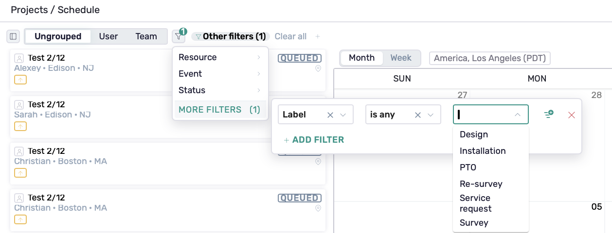
Task: Click location pin on Alexey card
Action: pos(318,68)
